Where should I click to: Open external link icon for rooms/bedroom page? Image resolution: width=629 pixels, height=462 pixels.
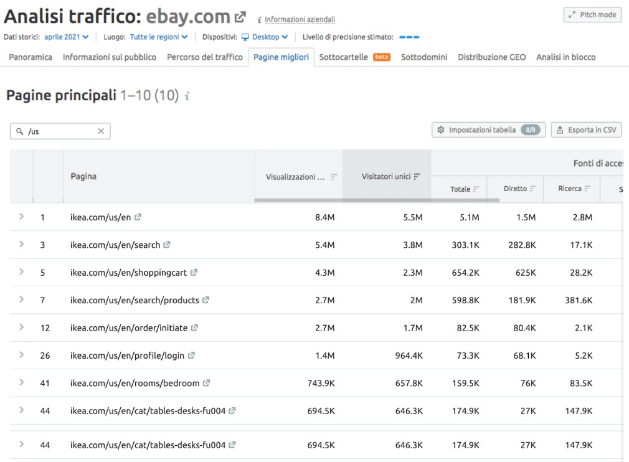(x=206, y=383)
